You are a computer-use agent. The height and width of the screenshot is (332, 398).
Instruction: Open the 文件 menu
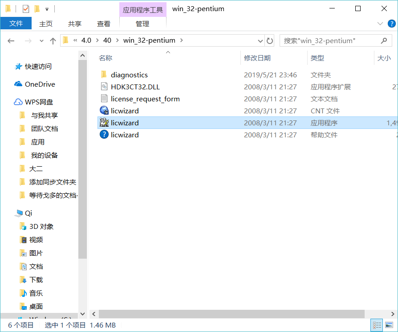tap(16, 24)
